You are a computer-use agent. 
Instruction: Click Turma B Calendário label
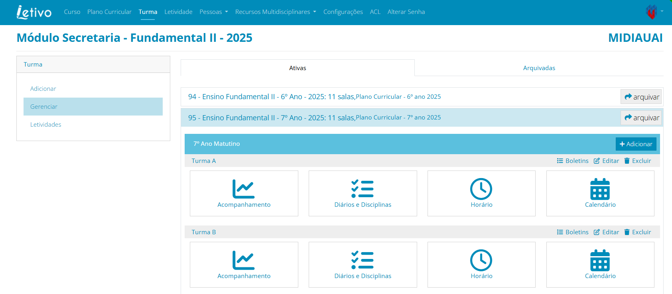(600, 276)
